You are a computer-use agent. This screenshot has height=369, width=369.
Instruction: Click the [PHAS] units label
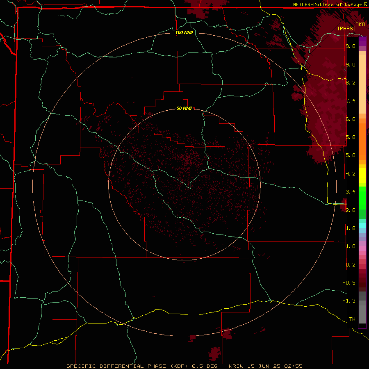click(346, 28)
